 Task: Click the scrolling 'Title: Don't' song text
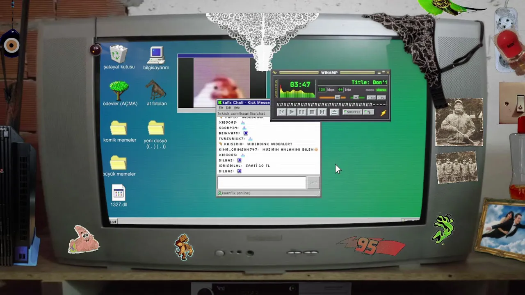pos(369,82)
